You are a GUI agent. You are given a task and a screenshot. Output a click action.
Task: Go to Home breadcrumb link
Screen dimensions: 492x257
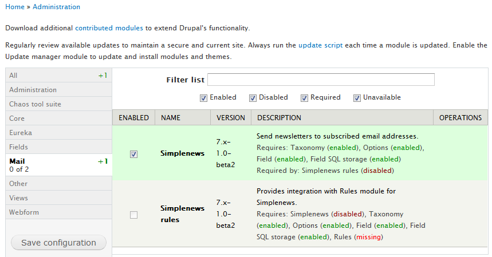coord(15,7)
